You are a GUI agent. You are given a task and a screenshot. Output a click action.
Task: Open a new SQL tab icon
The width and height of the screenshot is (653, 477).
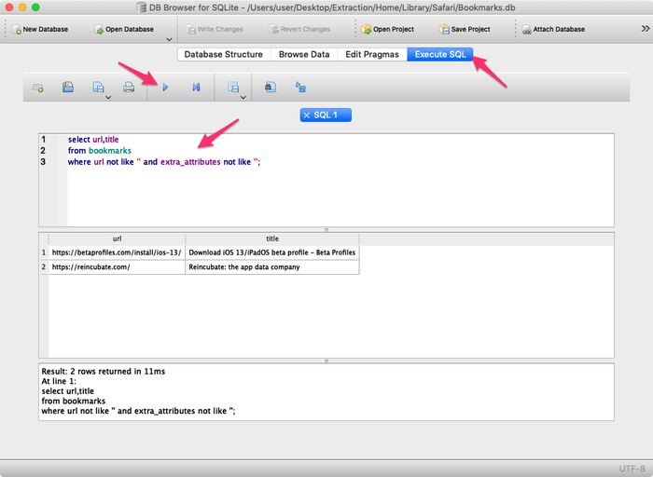tap(38, 88)
